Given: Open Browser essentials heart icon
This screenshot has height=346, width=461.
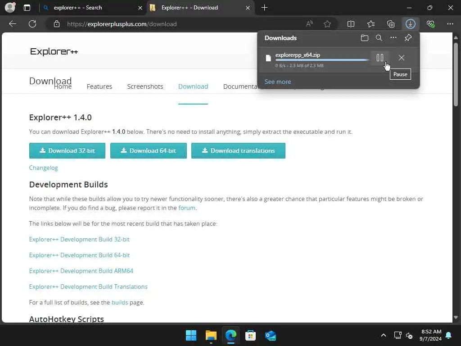Looking at the screenshot, I should [430, 24].
